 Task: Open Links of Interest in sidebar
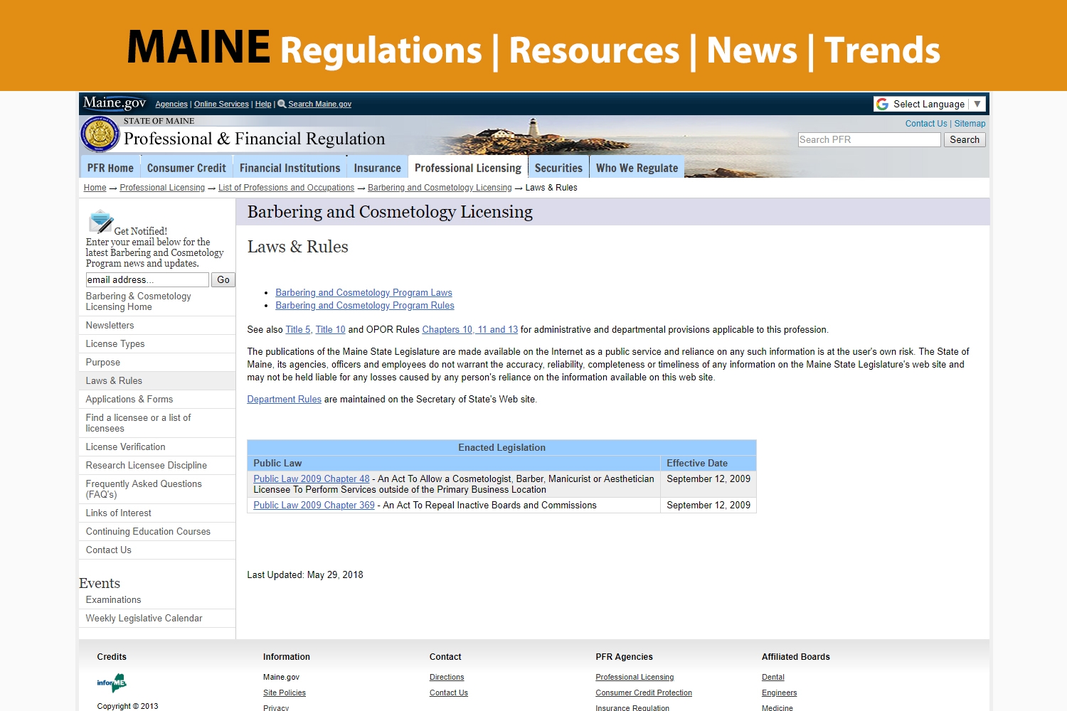157,513
